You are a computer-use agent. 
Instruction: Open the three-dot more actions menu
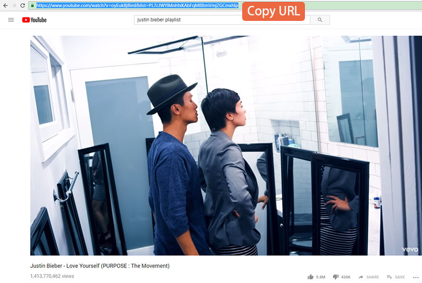(415, 277)
